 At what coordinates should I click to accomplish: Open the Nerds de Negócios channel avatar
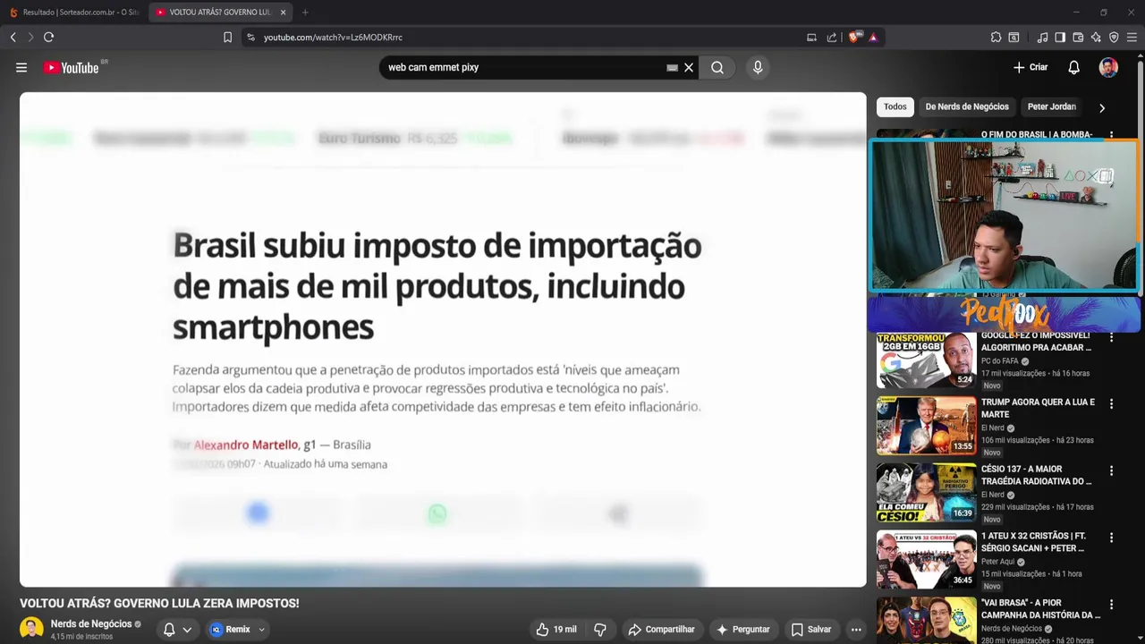tap(31, 629)
